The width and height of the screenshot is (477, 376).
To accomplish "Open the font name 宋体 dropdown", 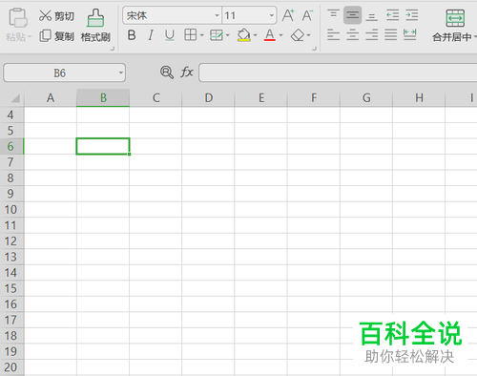I will tap(217, 15).
